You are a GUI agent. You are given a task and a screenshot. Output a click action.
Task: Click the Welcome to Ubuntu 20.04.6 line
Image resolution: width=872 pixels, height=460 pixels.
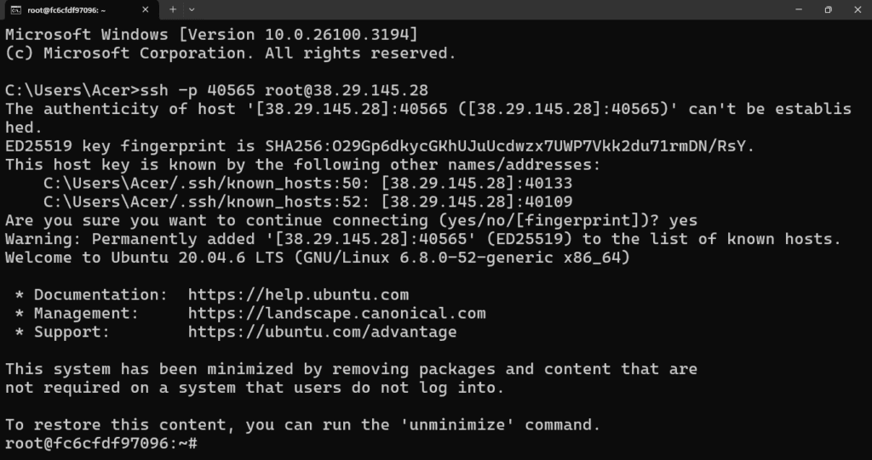318,258
